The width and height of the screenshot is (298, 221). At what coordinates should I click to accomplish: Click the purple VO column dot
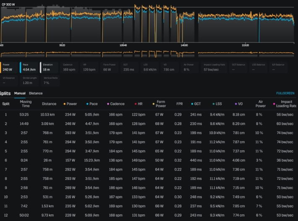(x=237, y=104)
